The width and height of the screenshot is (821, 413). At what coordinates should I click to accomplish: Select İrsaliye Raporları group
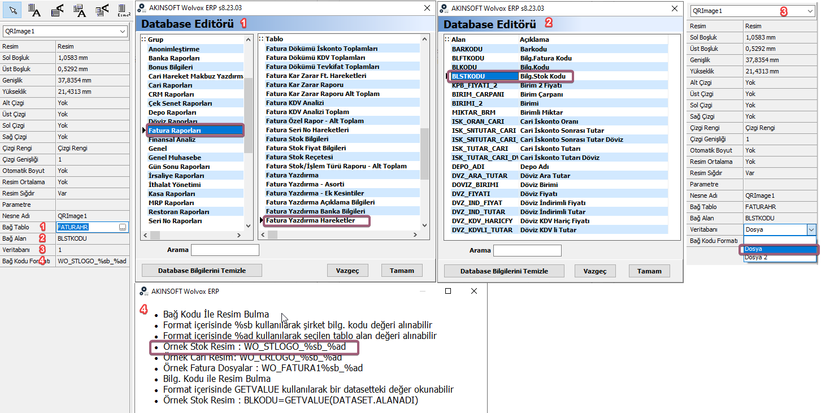tap(195, 176)
